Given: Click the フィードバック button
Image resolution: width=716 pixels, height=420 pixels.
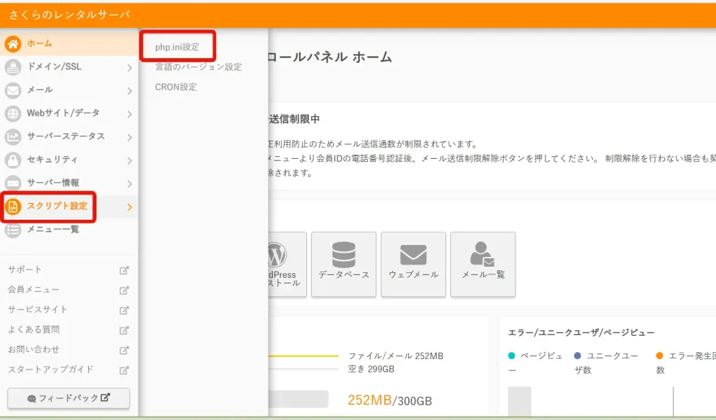Looking at the screenshot, I should click(x=69, y=398).
